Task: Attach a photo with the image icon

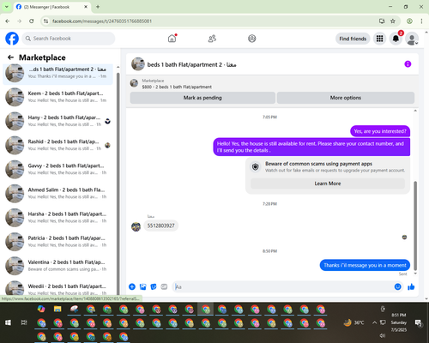Action: [142, 286]
